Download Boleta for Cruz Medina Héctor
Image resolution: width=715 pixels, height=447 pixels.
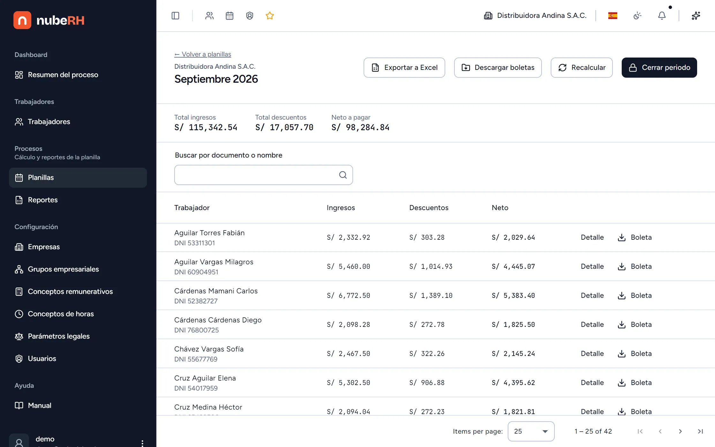click(635, 411)
